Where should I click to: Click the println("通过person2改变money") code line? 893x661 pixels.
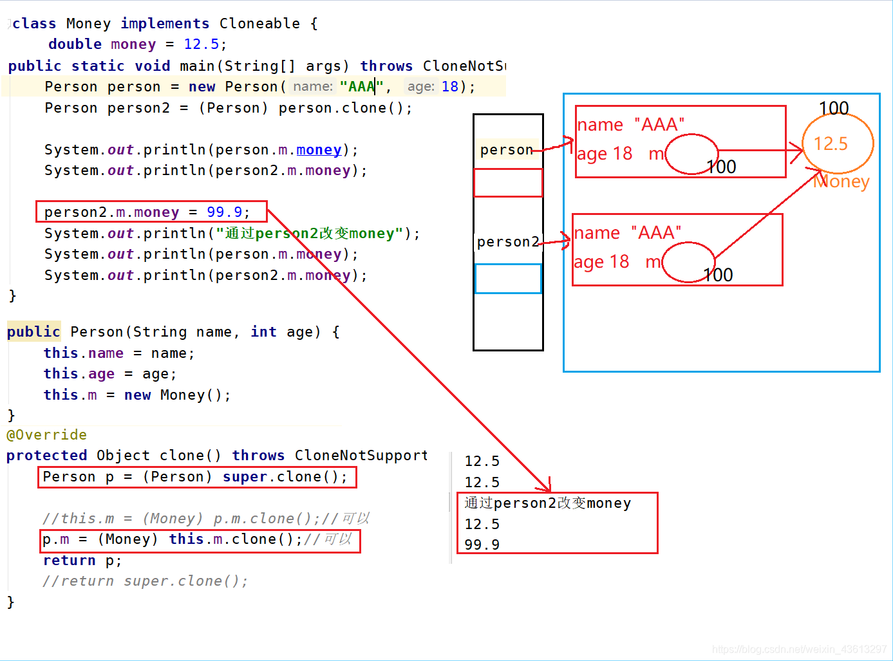232,234
